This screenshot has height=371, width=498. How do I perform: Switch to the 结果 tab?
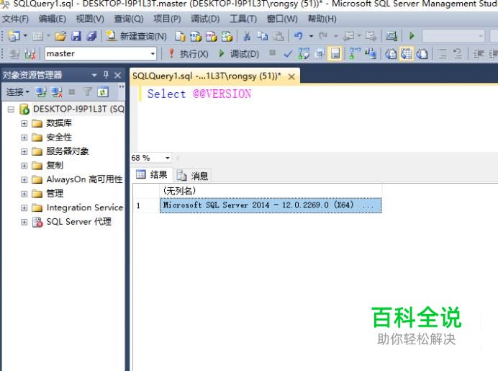(x=152, y=174)
